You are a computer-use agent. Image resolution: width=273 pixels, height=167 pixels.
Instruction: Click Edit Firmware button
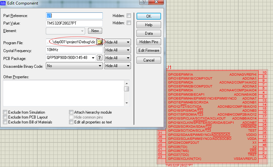tap(149, 50)
